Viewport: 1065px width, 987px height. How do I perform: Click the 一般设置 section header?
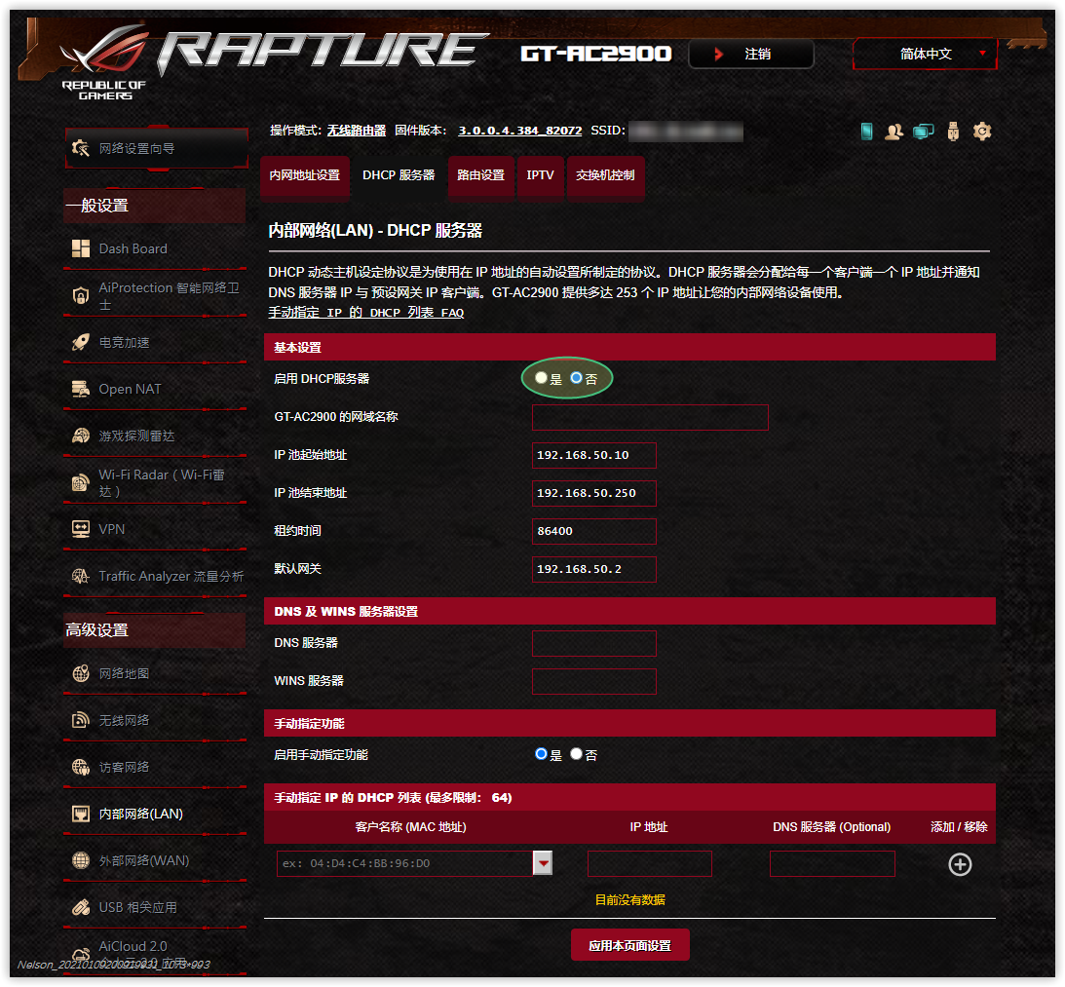(x=155, y=206)
